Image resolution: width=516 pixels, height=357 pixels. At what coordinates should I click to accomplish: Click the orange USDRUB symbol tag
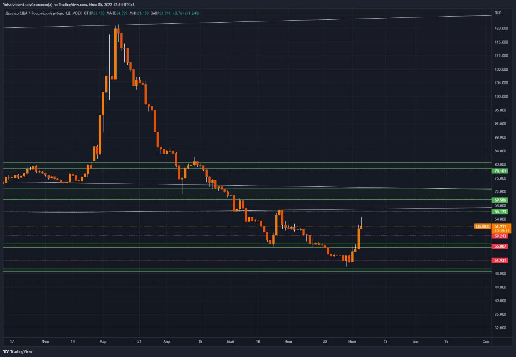tap(483, 227)
